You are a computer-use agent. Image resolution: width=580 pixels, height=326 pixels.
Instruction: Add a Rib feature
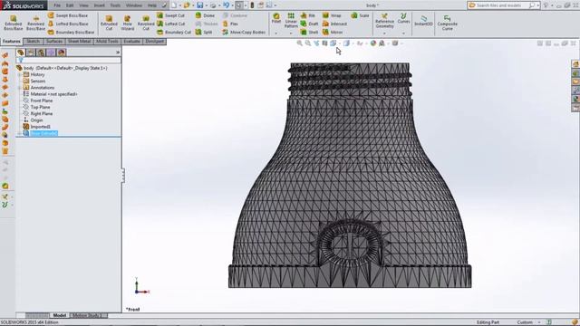(308, 15)
